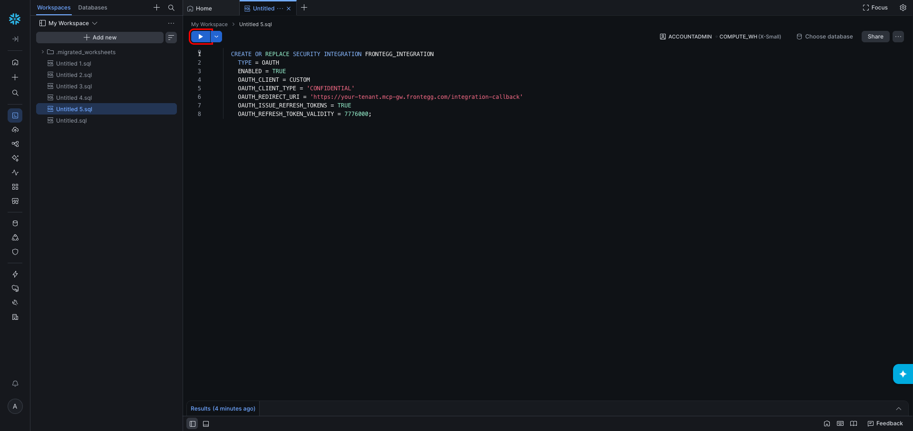Open the Admin building icon in sidebar
Viewport: 913px width, 431px height.
point(15,317)
